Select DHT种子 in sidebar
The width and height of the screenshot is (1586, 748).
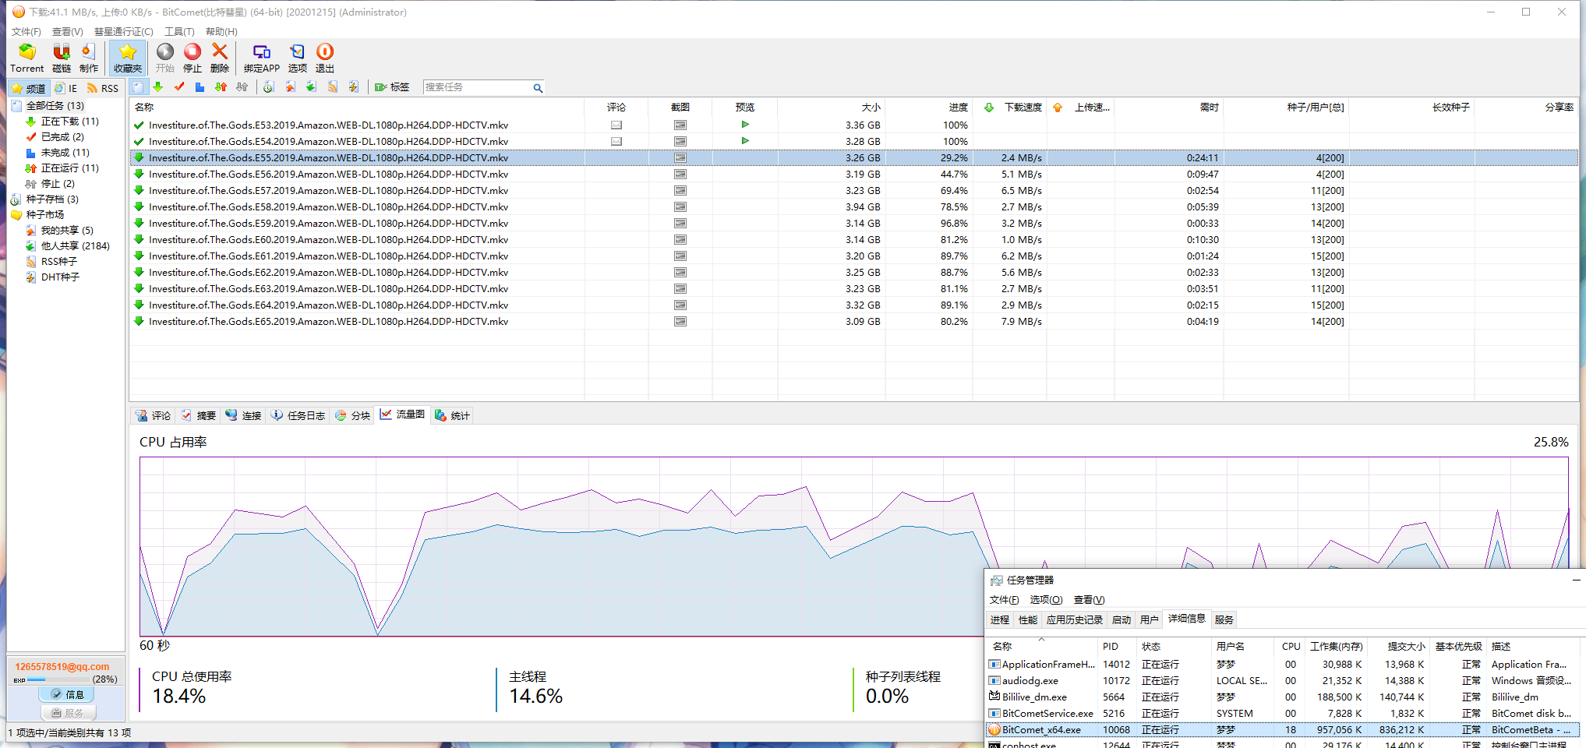(60, 277)
